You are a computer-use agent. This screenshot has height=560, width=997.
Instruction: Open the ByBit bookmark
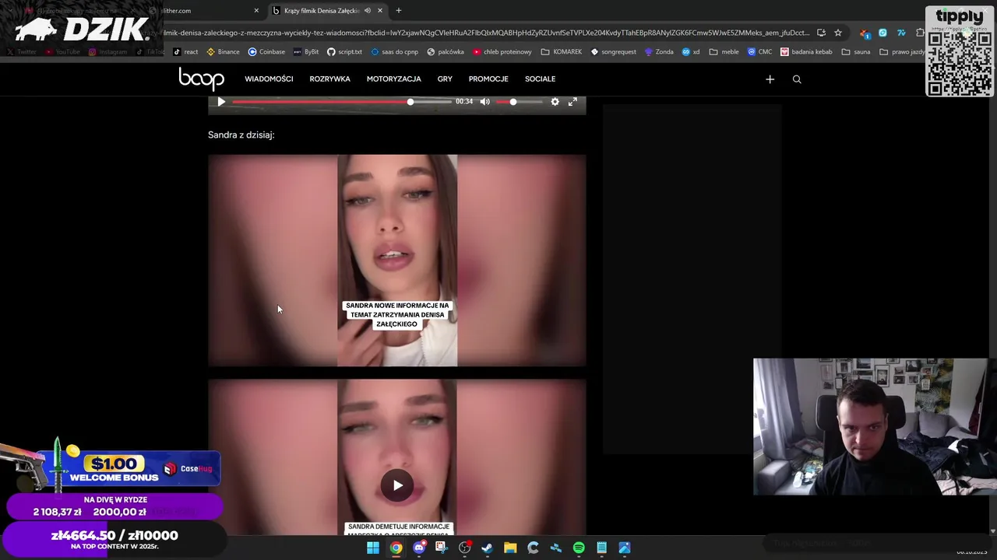point(306,52)
